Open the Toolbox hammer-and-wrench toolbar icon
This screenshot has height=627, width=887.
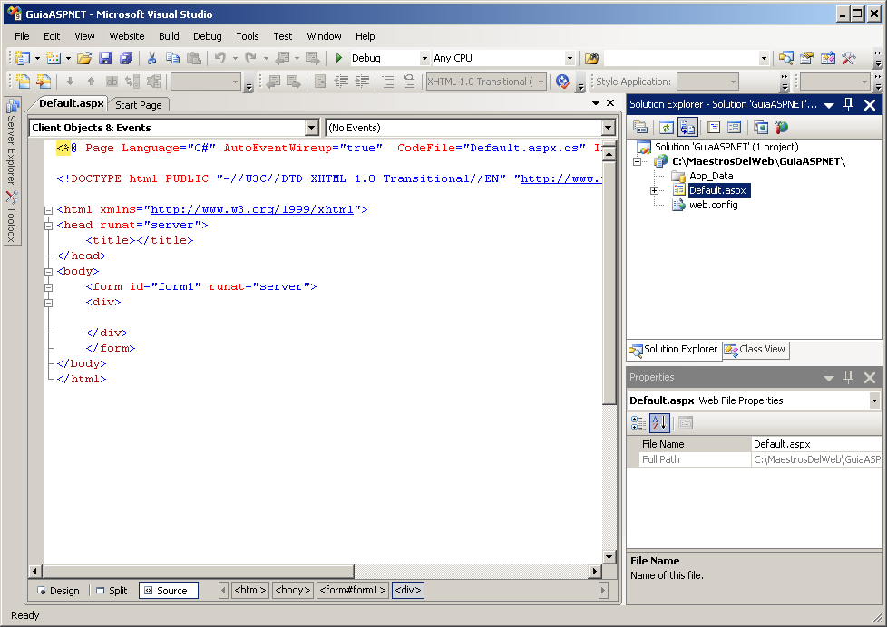[849, 58]
